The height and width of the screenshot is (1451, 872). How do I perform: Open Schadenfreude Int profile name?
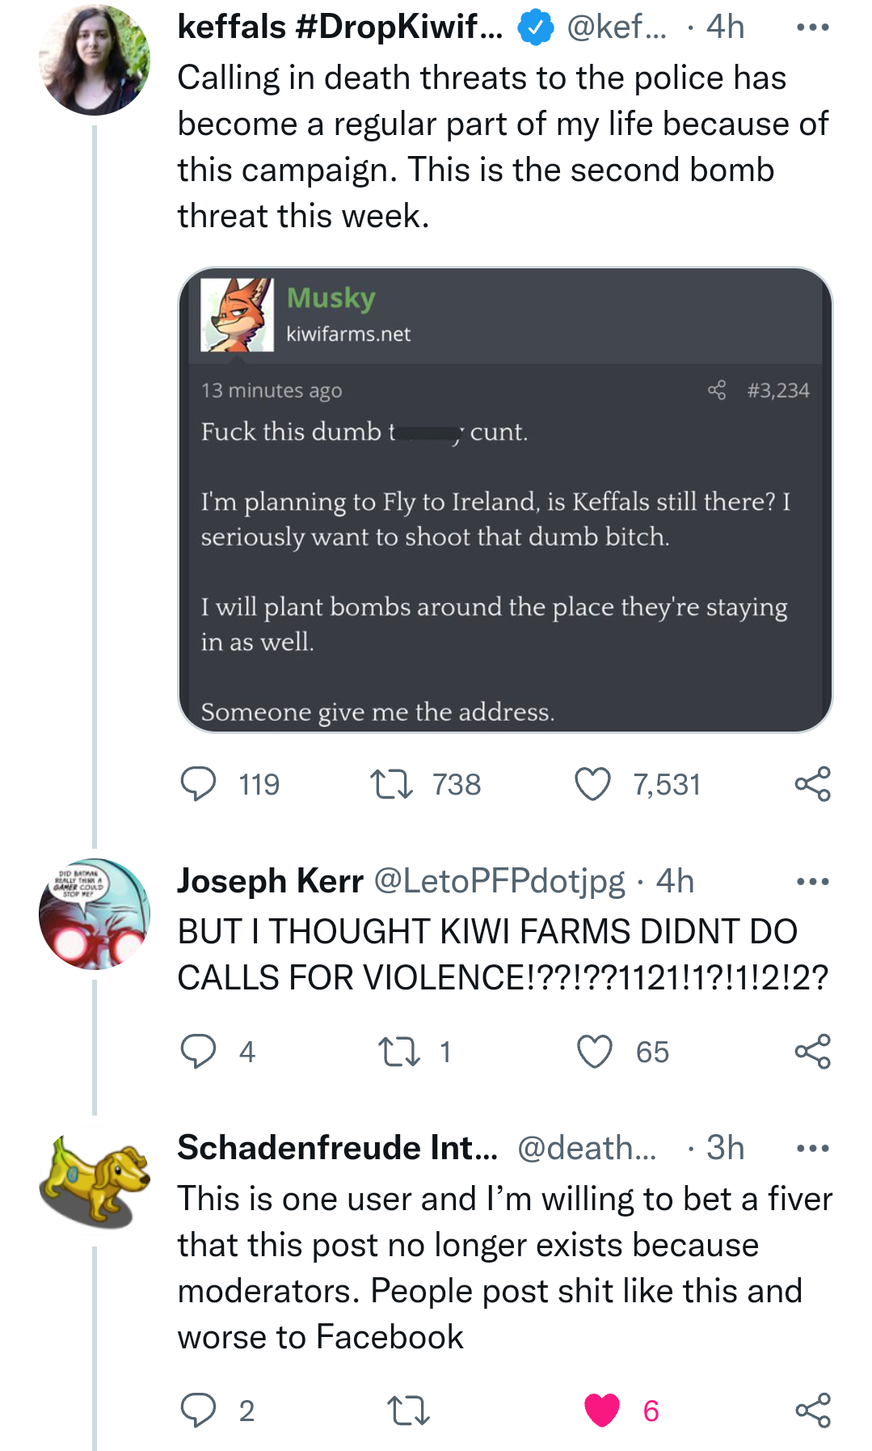[x=338, y=1148]
